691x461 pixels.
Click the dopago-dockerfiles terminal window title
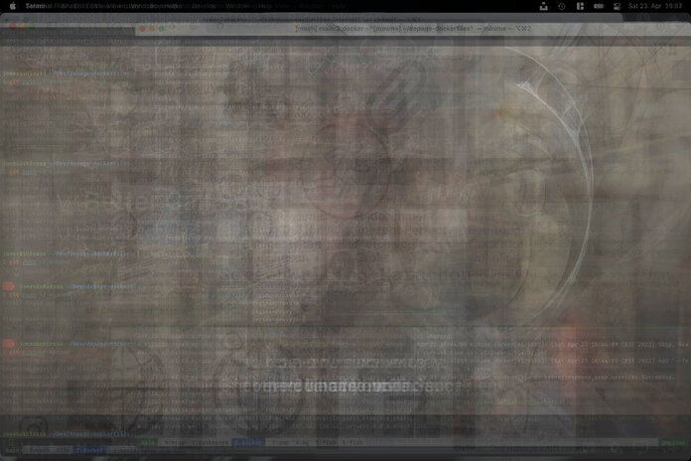point(412,28)
